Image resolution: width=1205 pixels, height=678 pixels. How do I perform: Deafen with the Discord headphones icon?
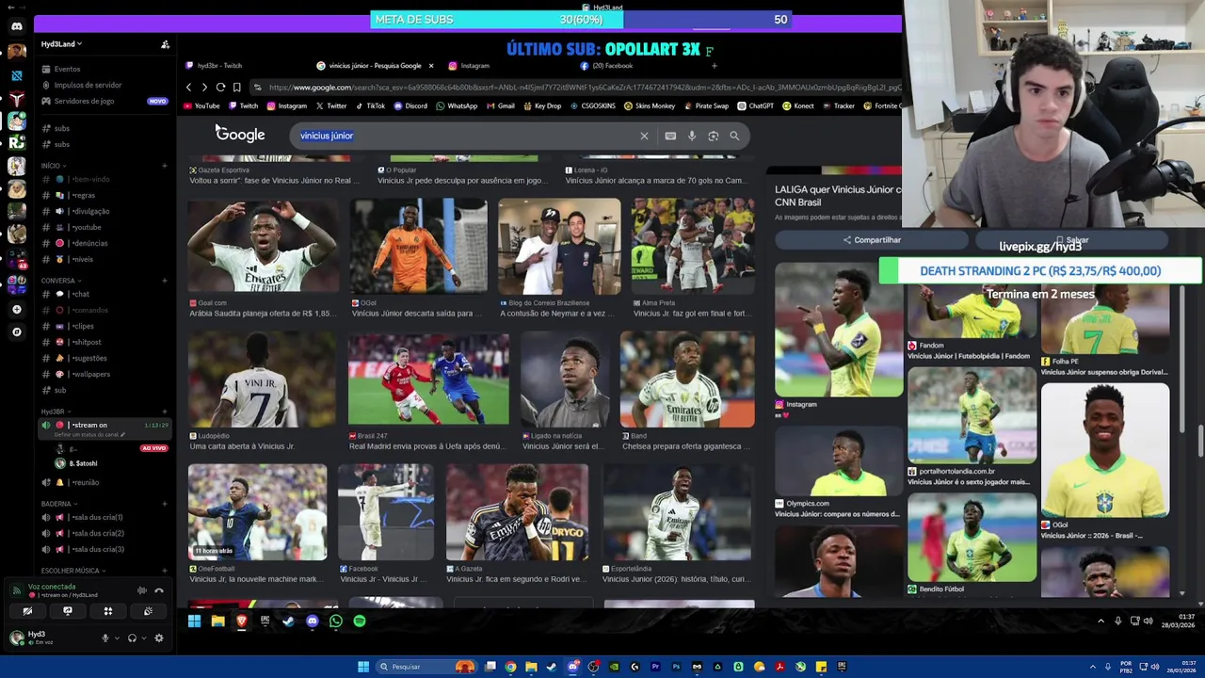click(132, 638)
